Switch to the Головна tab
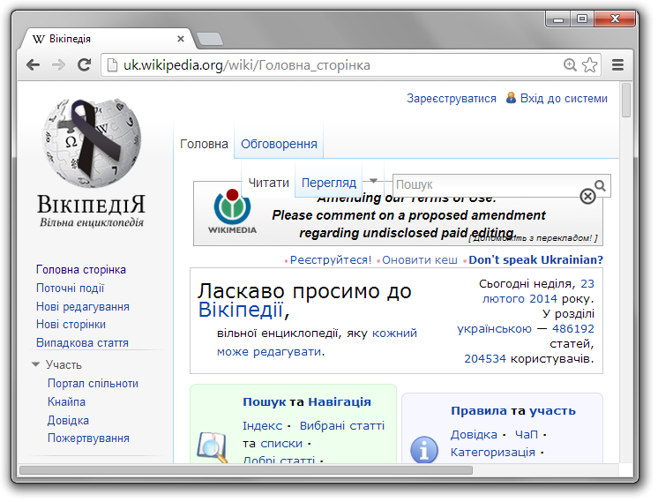The width and height of the screenshot is (658, 502). coord(204,144)
